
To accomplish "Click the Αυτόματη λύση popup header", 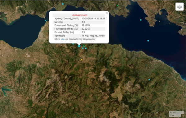I will point(80,15).
